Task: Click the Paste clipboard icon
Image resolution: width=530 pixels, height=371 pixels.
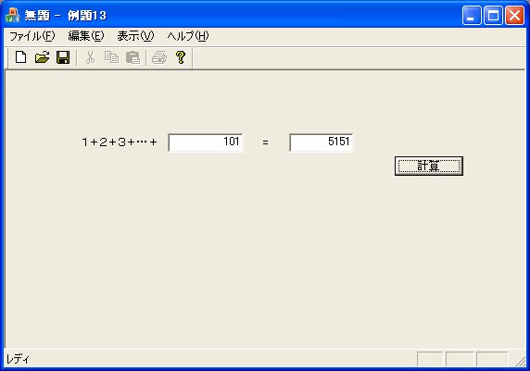Action: pyautogui.click(x=132, y=57)
